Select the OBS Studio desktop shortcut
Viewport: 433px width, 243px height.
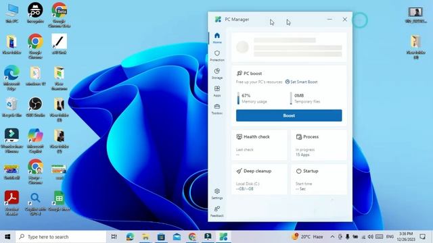click(x=35, y=107)
